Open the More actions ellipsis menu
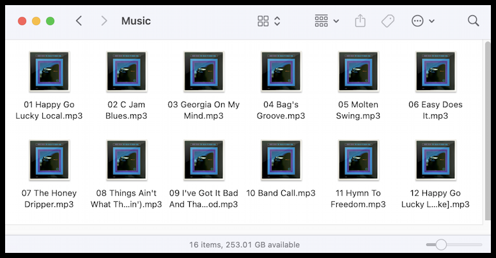Viewport: 496px width, 258px height. pos(417,21)
